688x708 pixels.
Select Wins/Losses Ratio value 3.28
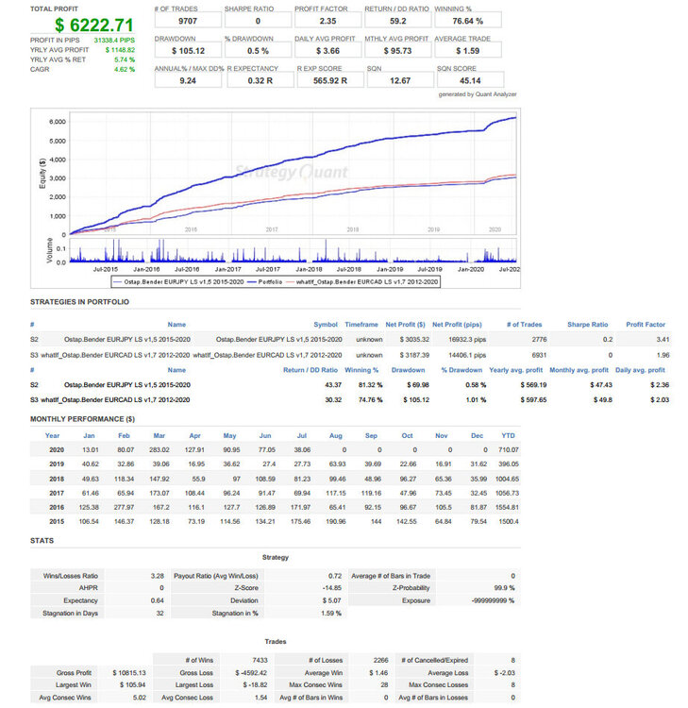[x=157, y=576]
